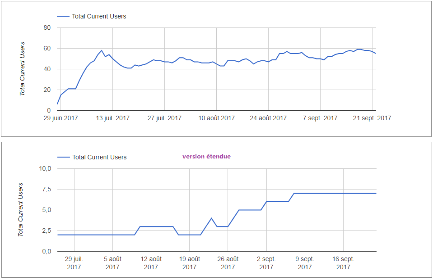The height and width of the screenshot is (280, 433).
Task: Select the '7 sept. 2017' date label
Action: [320, 118]
